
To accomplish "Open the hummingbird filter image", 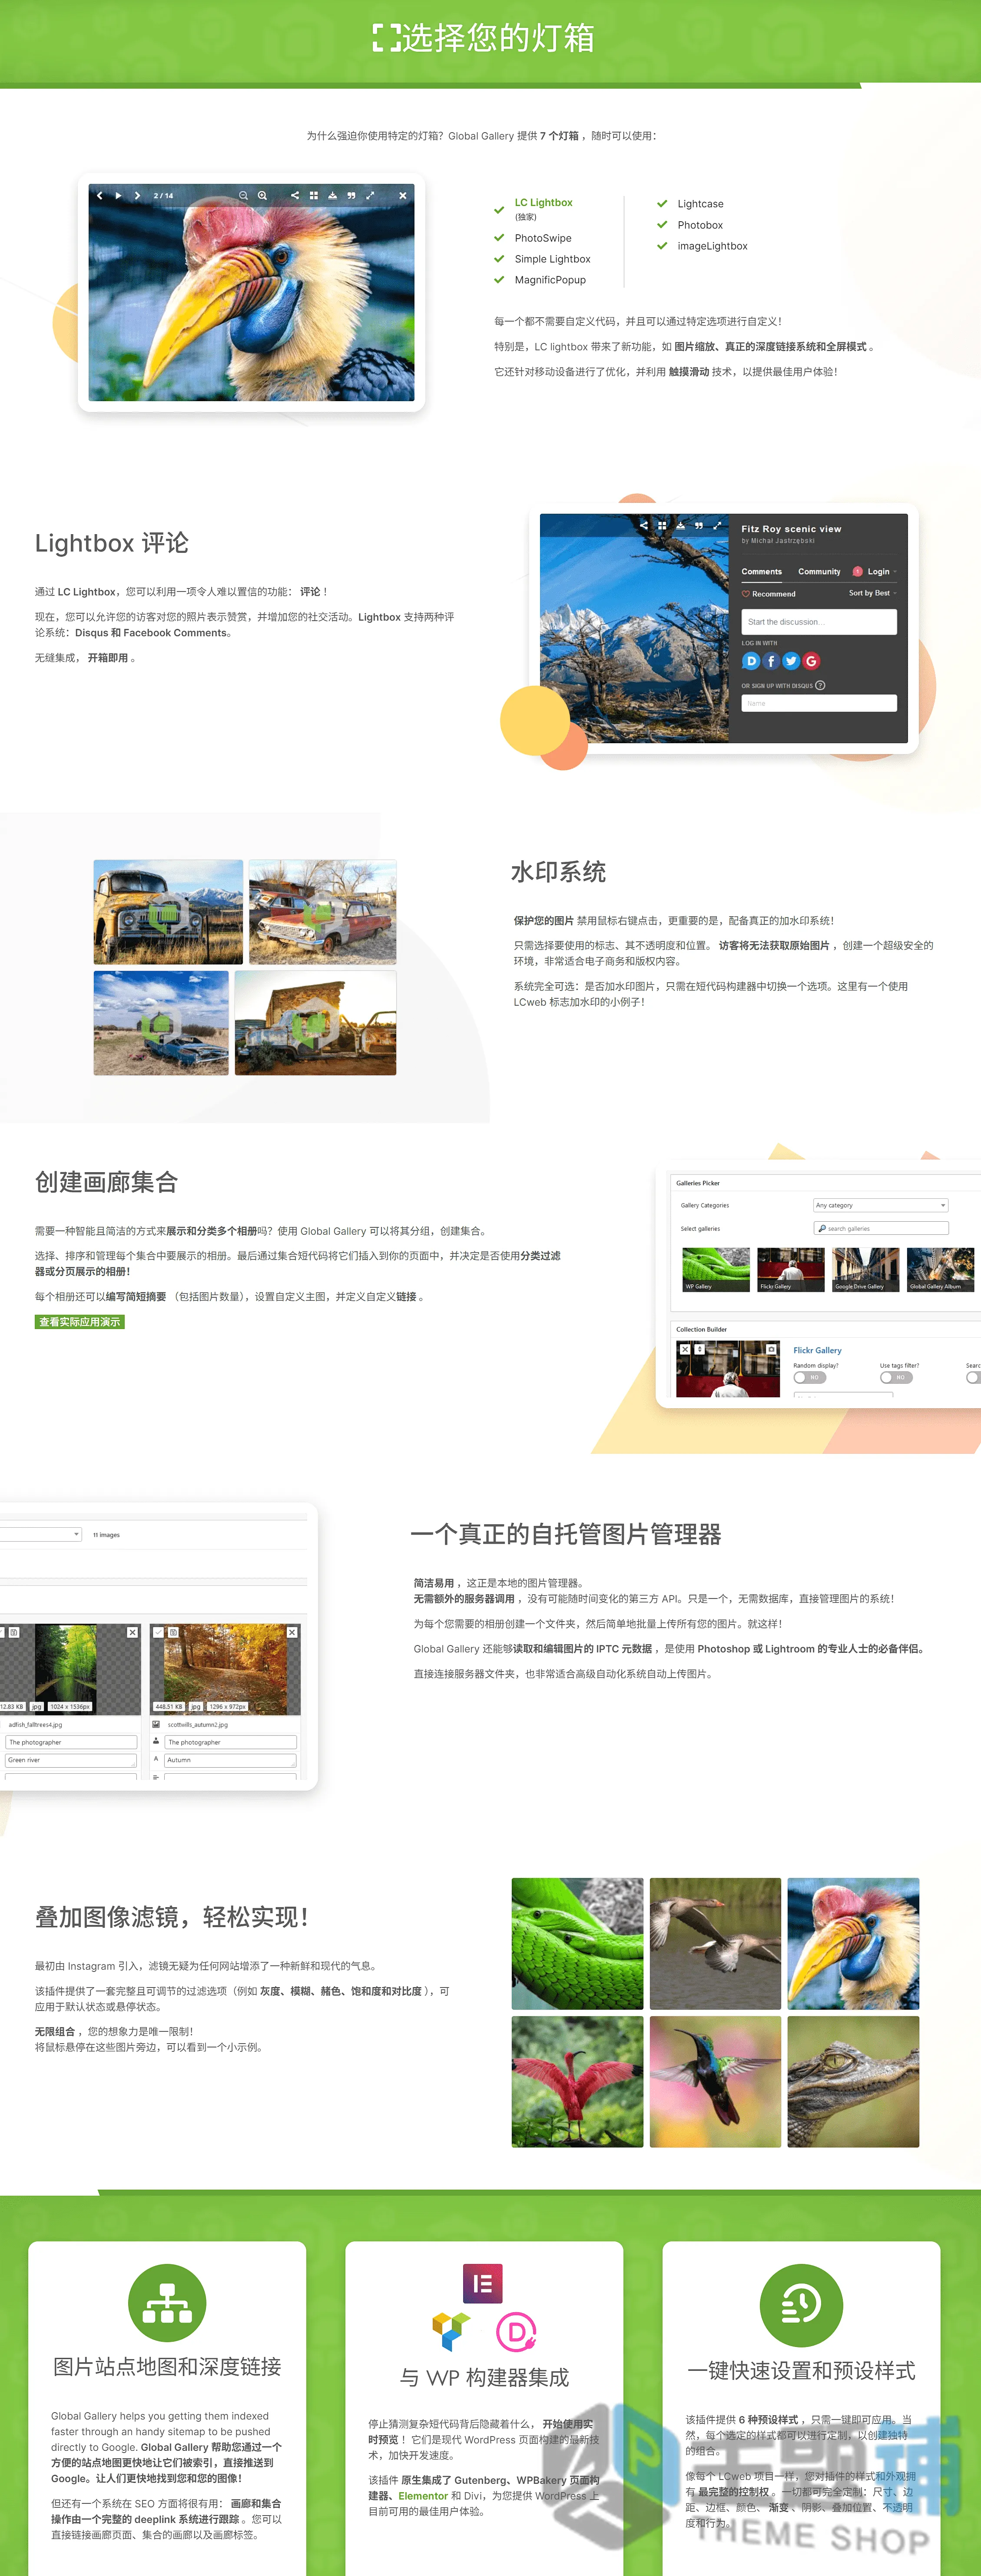I will (x=715, y=2081).
